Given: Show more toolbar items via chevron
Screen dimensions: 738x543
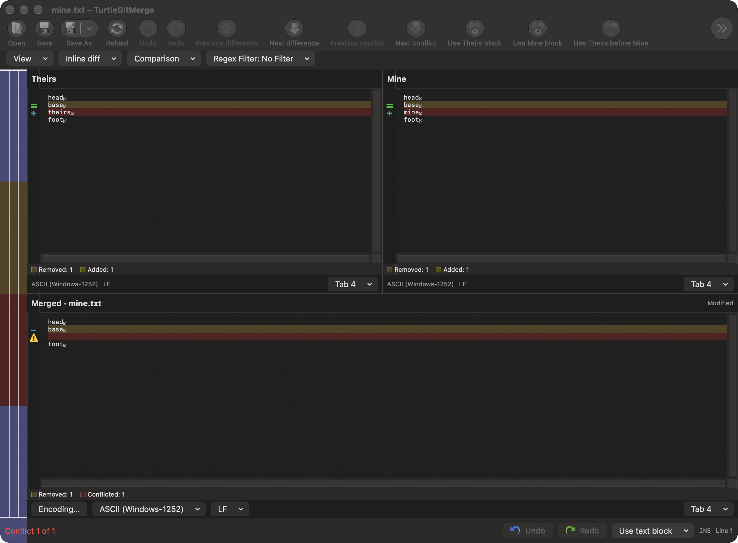Looking at the screenshot, I should pos(722,29).
